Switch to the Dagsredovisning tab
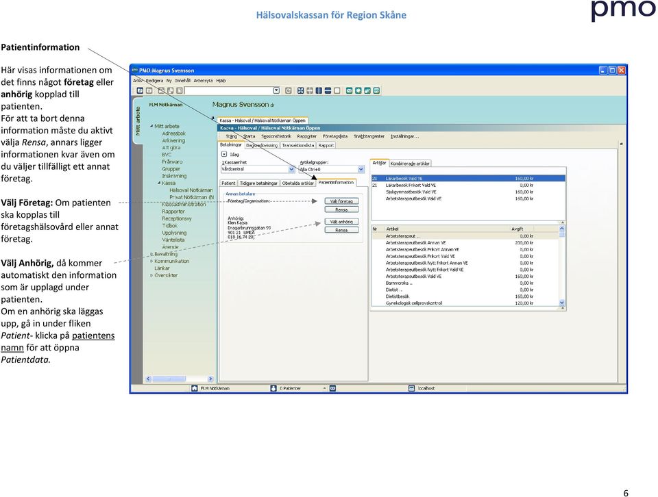Viewport: 658px width, 497px height. pyautogui.click(x=262, y=145)
